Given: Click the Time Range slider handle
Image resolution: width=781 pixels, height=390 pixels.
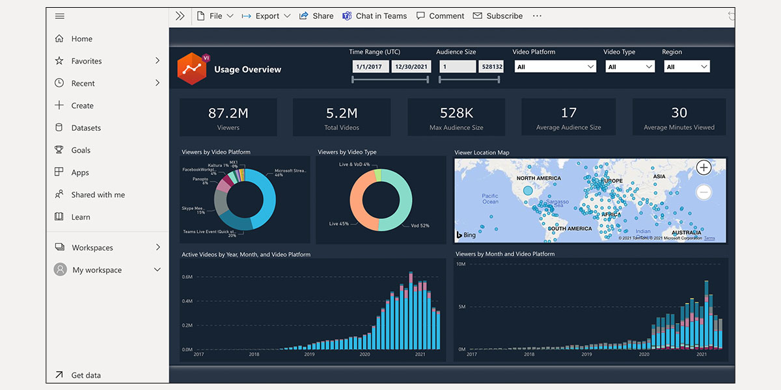Looking at the screenshot, I should point(353,79).
